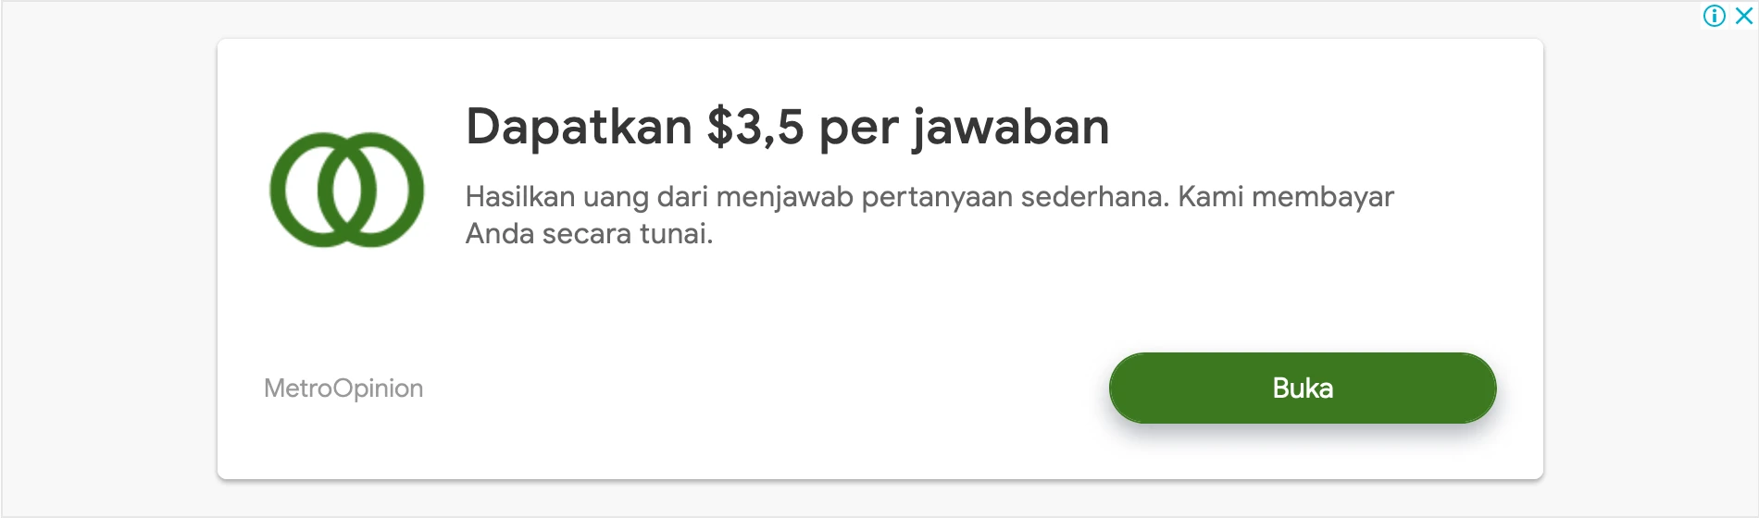Click the word sederhana in the description
Screen dimensions: 1759x518
(x=1095, y=197)
